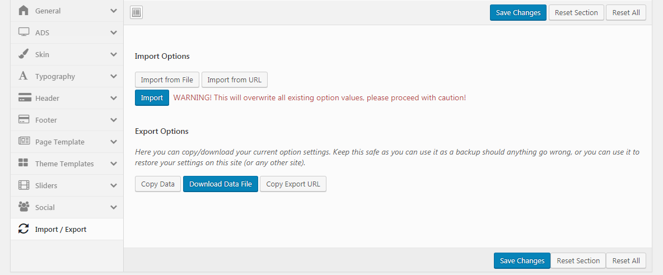This screenshot has height=275, width=663.
Task: Click the Page Template newspaper icon
Action: 24,142
